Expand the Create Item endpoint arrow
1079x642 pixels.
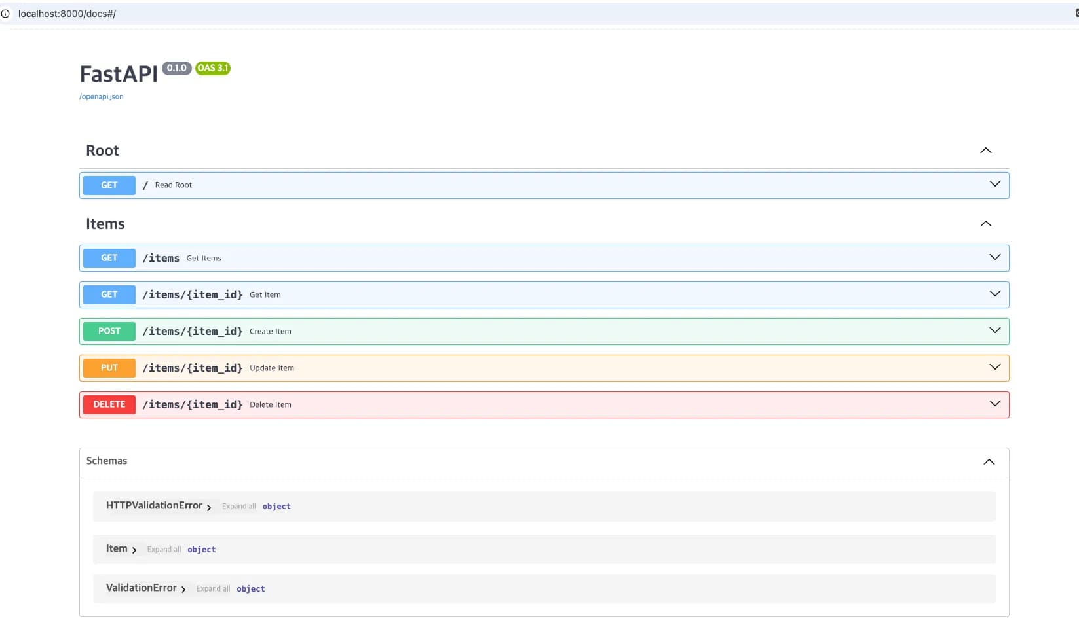tap(994, 330)
